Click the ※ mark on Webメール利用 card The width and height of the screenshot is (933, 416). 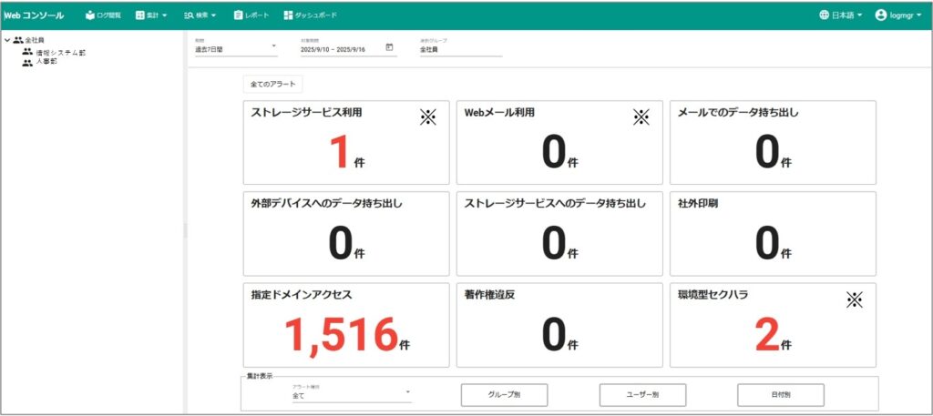641,117
